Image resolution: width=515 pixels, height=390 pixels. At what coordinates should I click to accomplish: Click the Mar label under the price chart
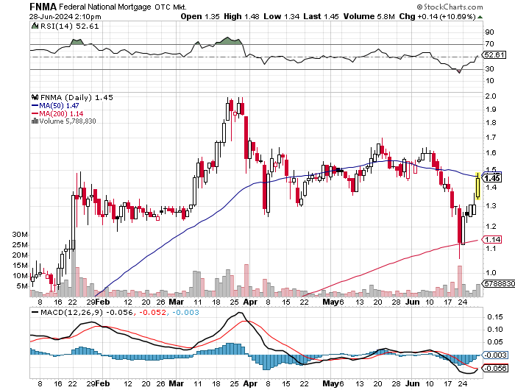point(176,302)
